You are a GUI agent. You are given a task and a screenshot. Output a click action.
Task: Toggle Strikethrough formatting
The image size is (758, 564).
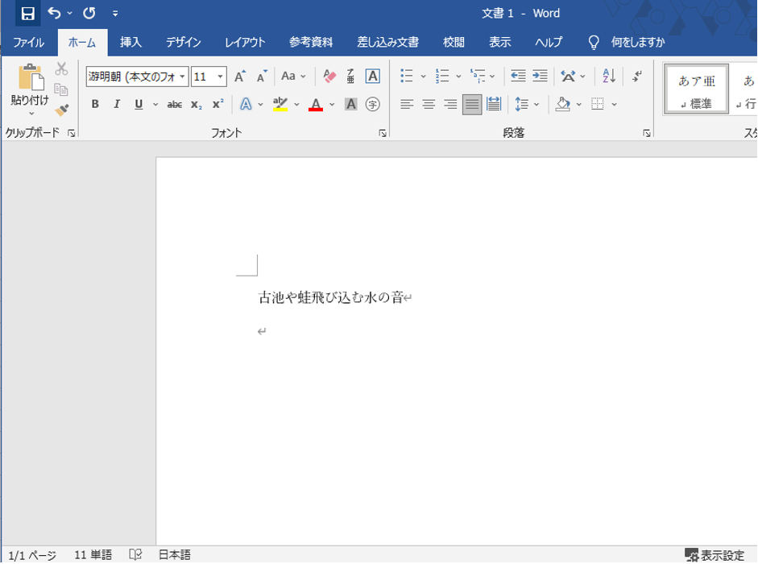(x=174, y=104)
